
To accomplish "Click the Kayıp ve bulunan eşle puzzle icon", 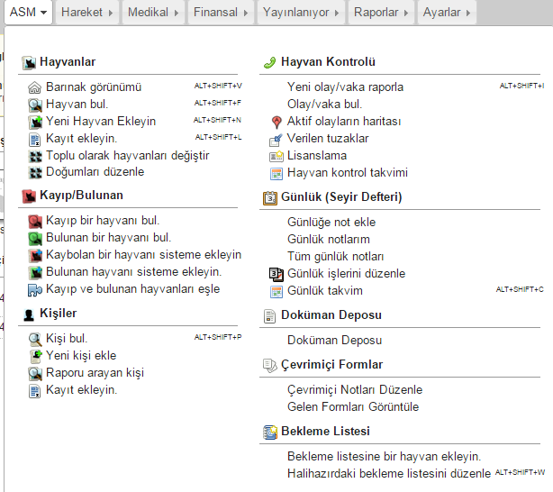I will tap(35, 290).
